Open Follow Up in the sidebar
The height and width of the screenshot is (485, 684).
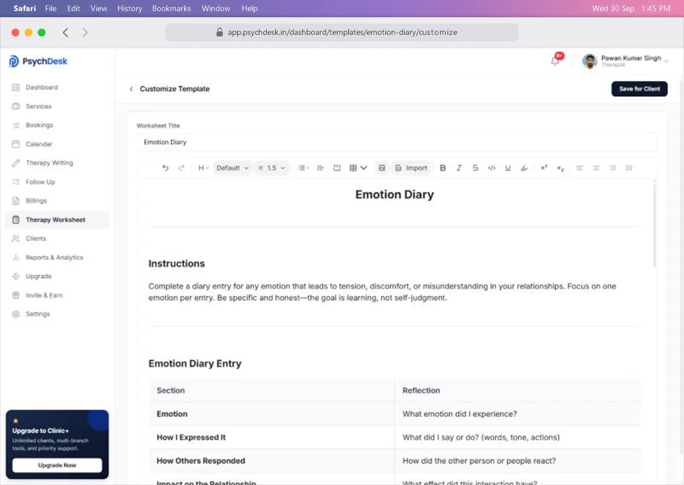click(57, 182)
